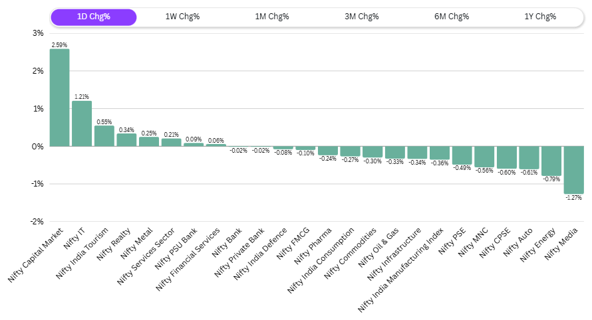Click the Nifty Realty bar
Image resolution: width=592 pixels, height=320 pixels.
[x=126, y=140]
